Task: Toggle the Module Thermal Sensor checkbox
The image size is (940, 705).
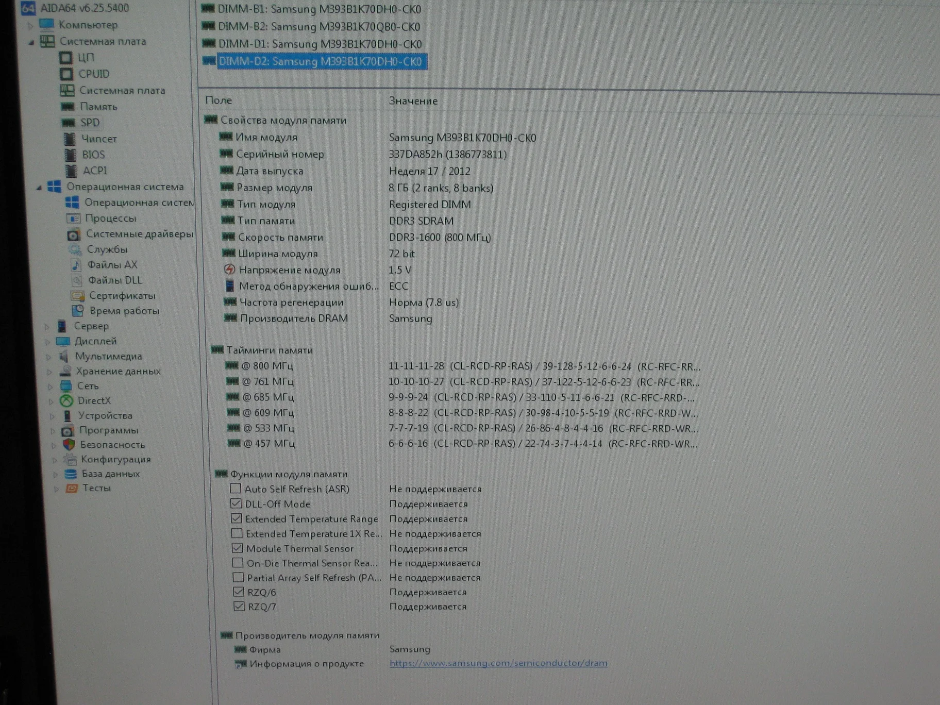Action: click(237, 548)
